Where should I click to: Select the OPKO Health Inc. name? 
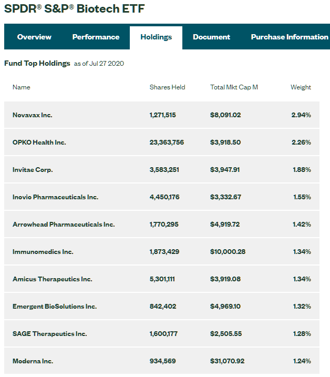click(x=39, y=142)
